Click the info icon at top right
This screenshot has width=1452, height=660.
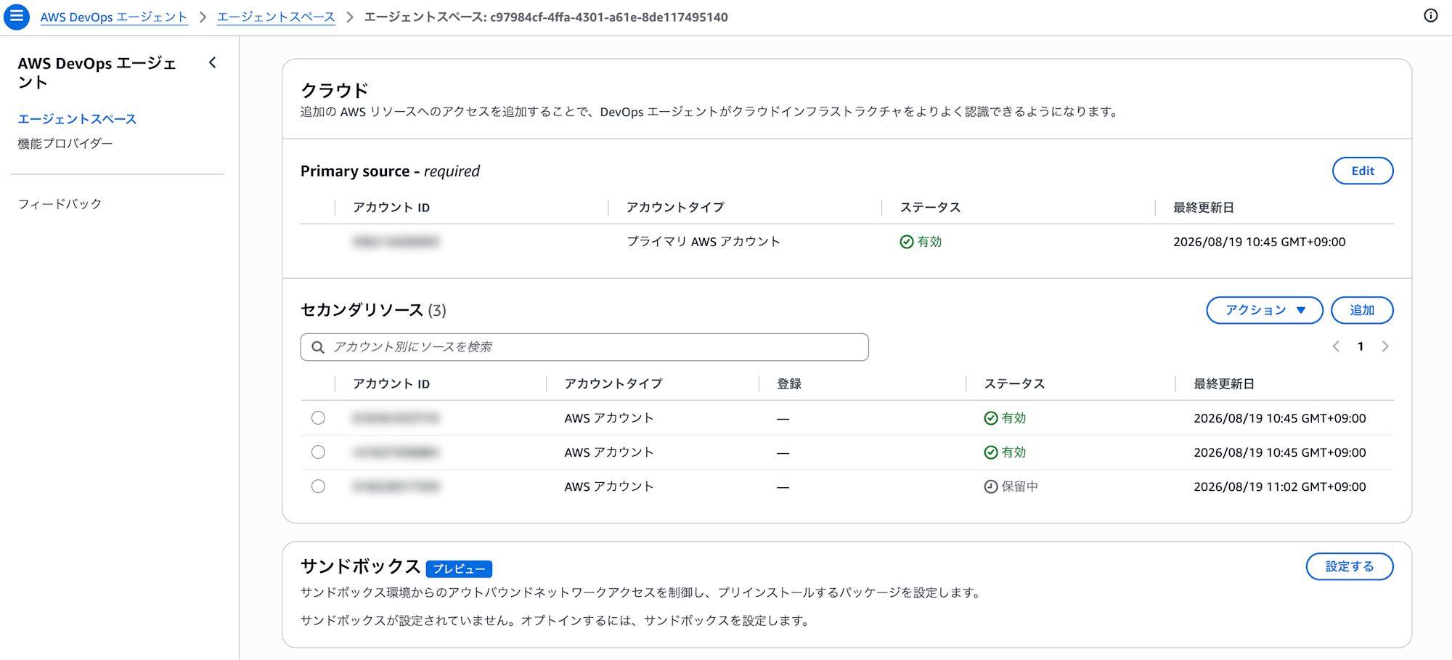click(x=1430, y=16)
